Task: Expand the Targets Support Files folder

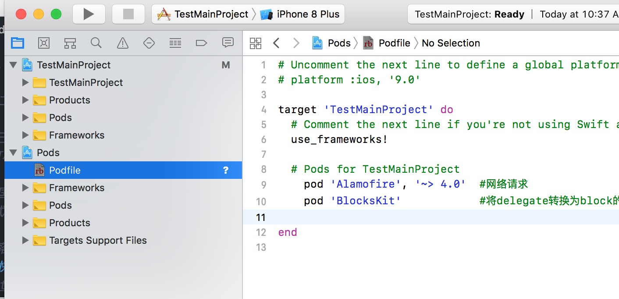Action: (25, 240)
